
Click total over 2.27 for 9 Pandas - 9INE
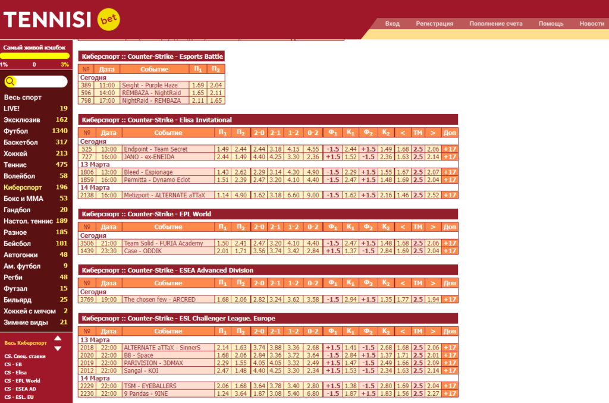(433, 393)
